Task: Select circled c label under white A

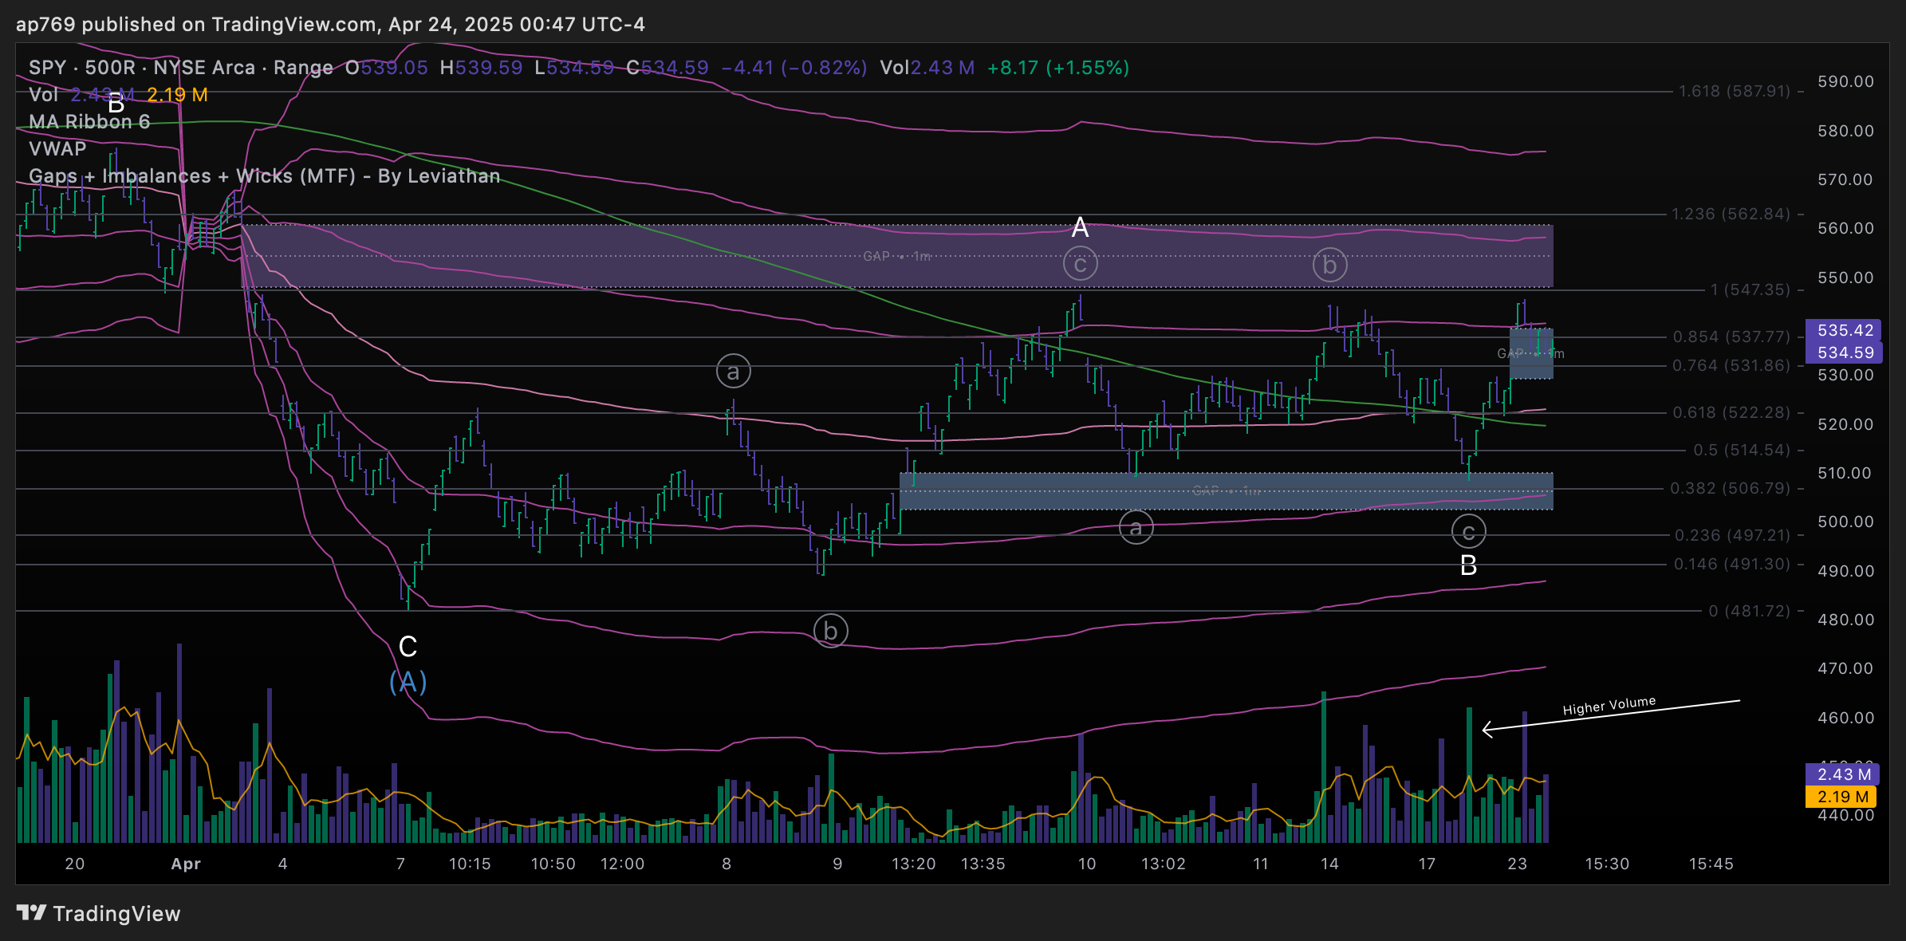Action: pyautogui.click(x=1081, y=264)
